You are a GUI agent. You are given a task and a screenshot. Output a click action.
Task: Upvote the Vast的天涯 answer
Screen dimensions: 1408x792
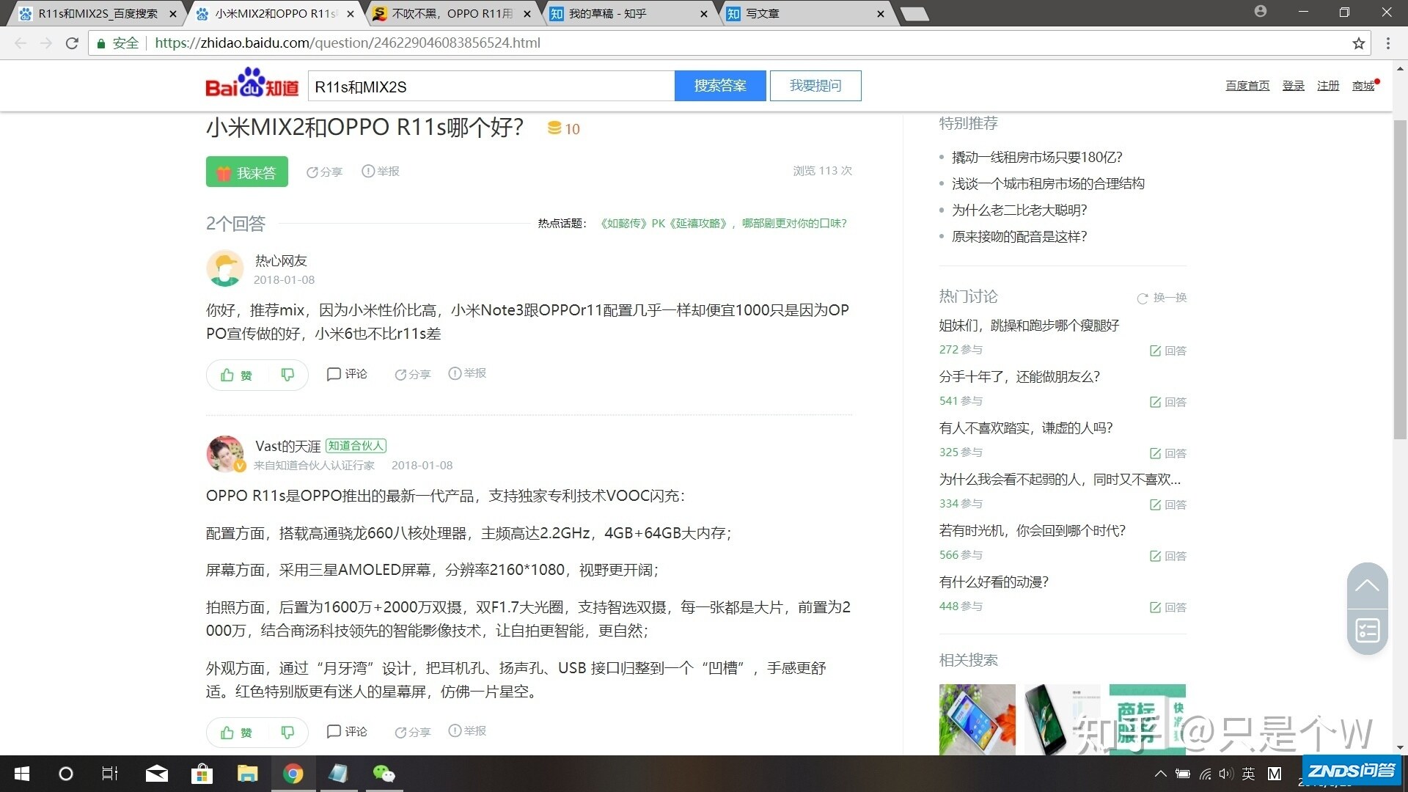click(x=236, y=732)
